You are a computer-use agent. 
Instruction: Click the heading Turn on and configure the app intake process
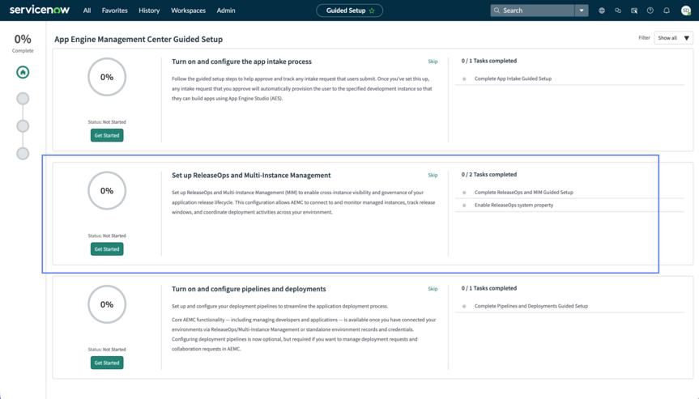point(241,62)
